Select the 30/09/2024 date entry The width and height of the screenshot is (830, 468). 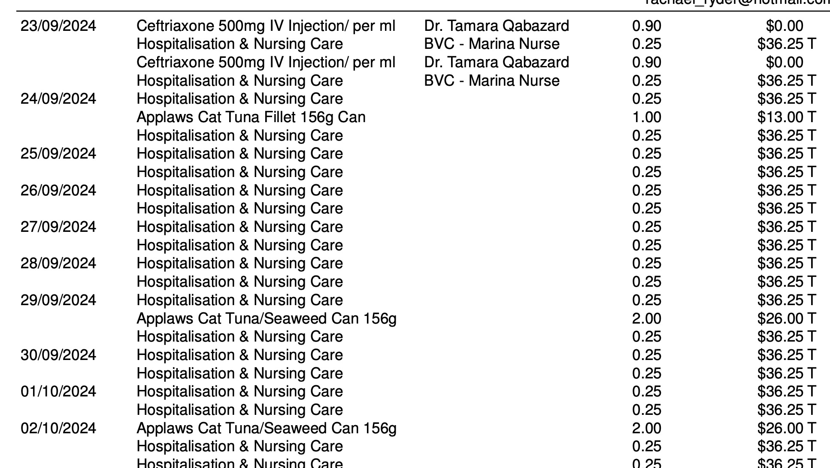pos(58,355)
